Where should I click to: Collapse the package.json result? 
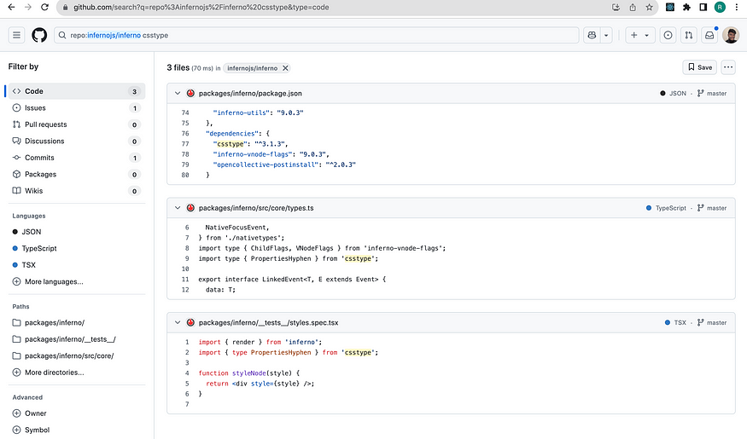[178, 93]
